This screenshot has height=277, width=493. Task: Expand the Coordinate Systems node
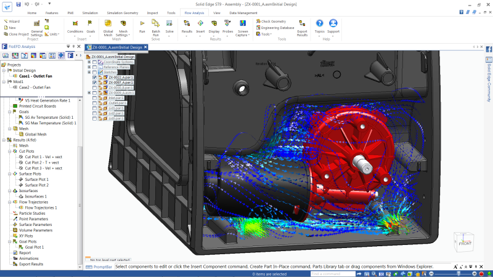tap(89, 62)
